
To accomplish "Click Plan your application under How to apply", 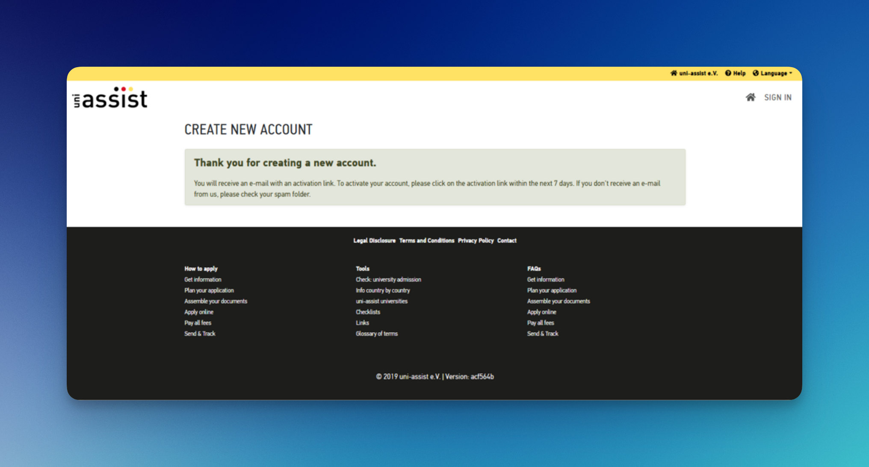I will 209,290.
